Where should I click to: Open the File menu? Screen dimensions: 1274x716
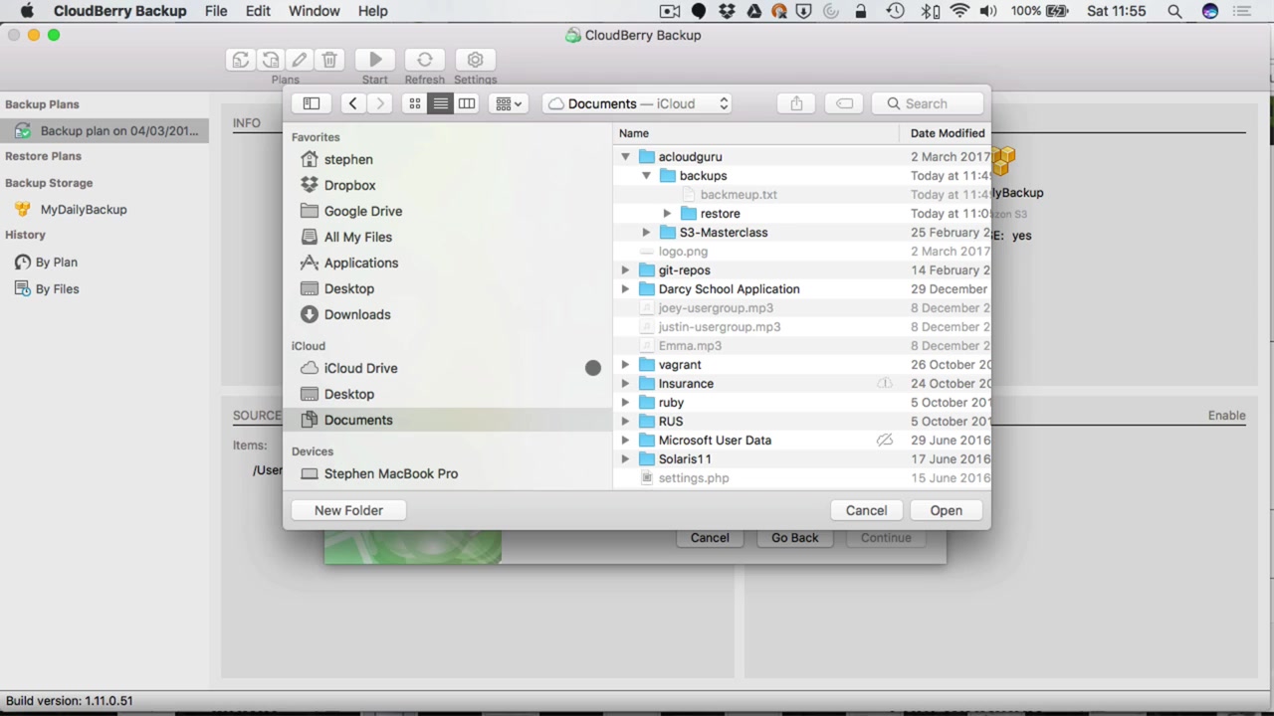(x=216, y=11)
